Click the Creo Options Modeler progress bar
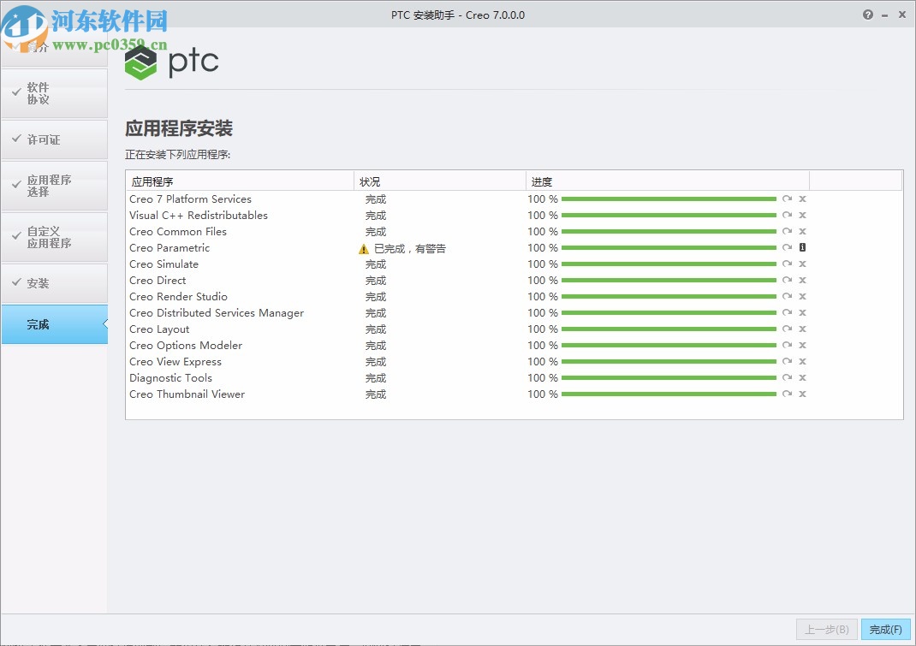The height and width of the screenshot is (646, 916). [668, 345]
